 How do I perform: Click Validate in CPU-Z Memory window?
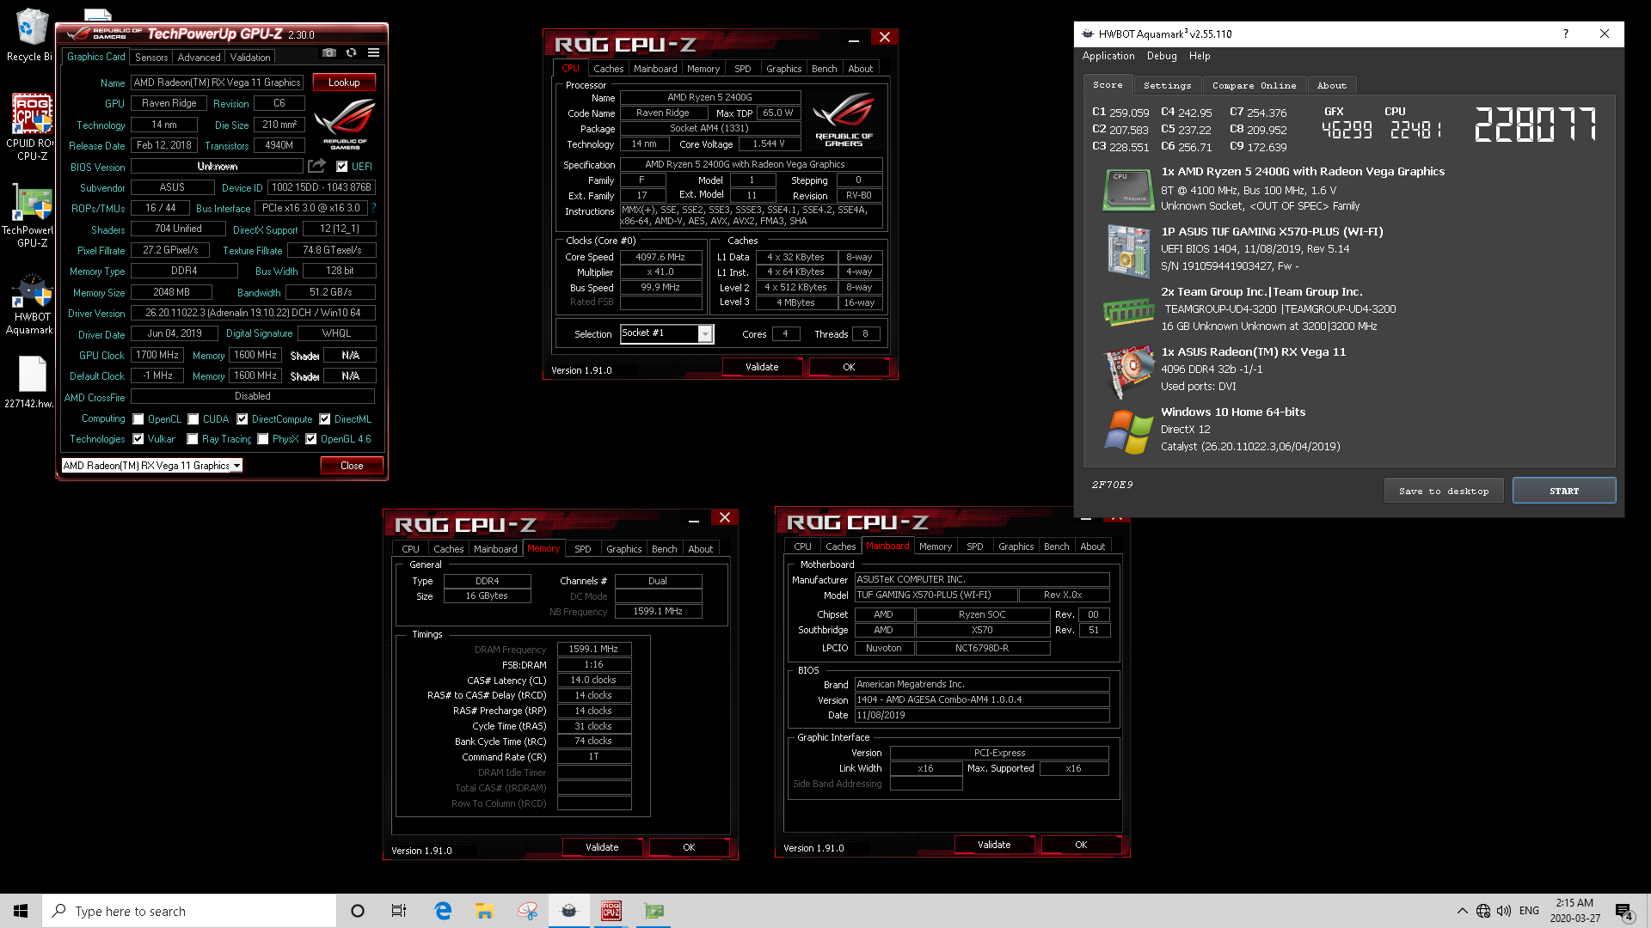point(602,847)
